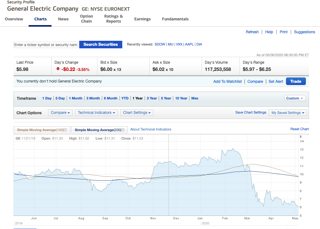This screenshot has height=229, width=320.
Task: Expand the My Saved Settings dropdown
Action: tap(288, 113)
